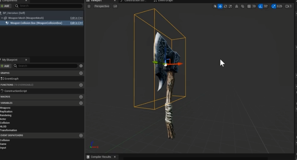Expand Input event dispatcher category

click(x=3, y=148)
